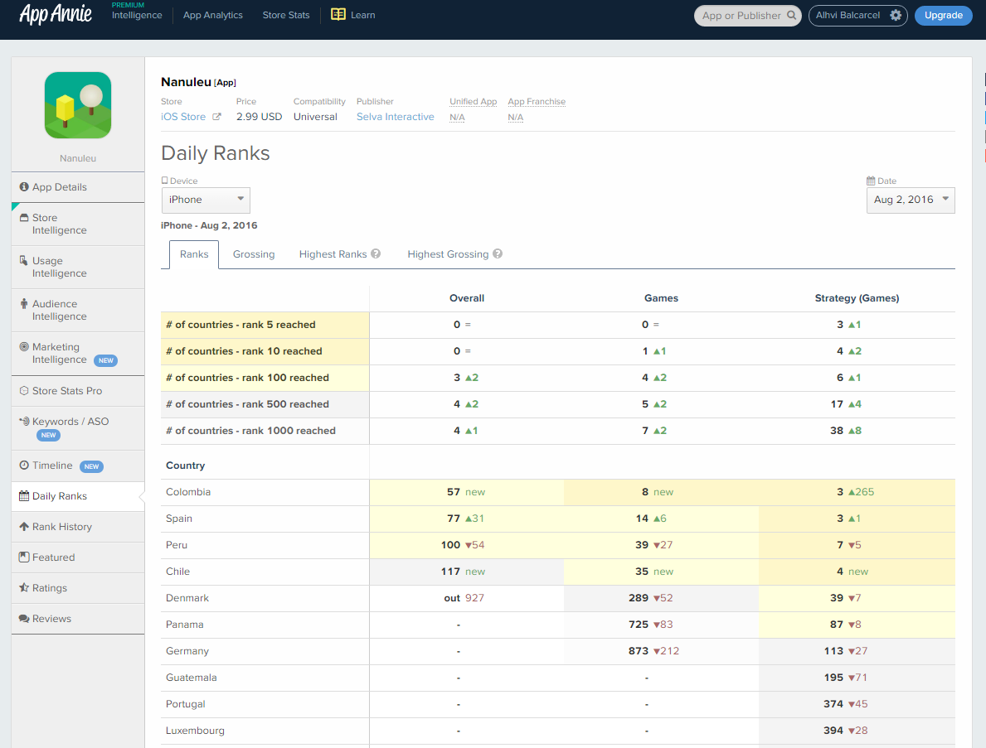Image resolution: width=986 pixels, height=748 pixels.
Task: Click the Germany country row
Action: coord(558,651)
